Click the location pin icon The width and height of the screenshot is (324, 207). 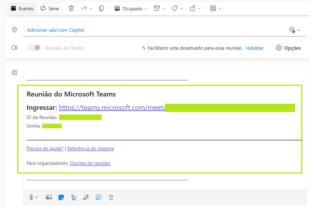click(15, 30)
